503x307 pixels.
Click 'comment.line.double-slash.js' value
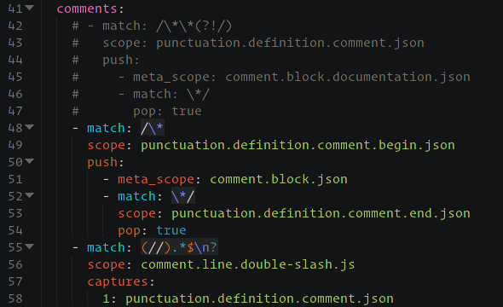tap(247, 264)
